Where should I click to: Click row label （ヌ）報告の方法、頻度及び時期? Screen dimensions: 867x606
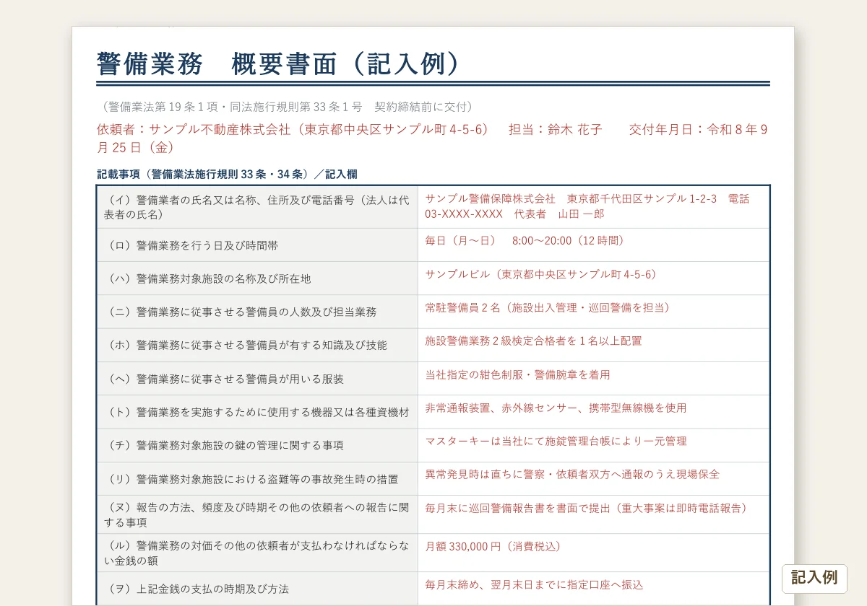tap(257, 514)
